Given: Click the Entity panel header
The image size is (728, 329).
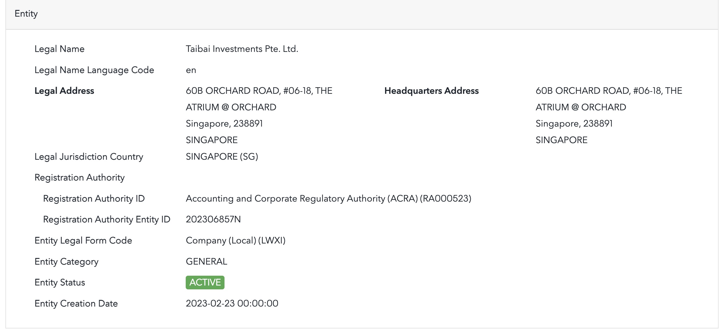Looking at the screenshot, I should [26, 14].
